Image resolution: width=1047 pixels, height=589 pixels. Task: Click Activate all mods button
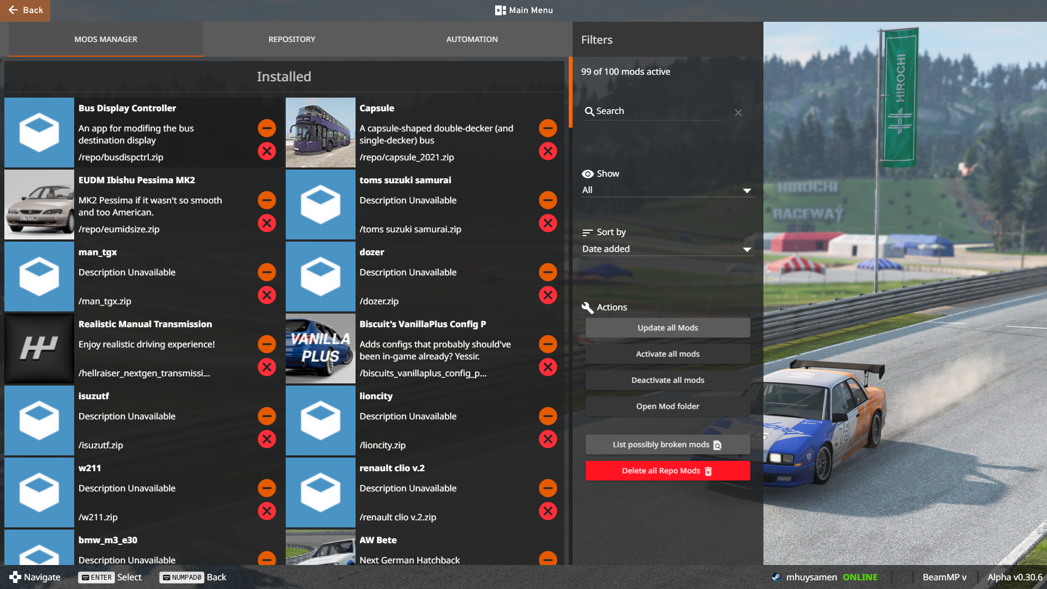click(667, 354)
